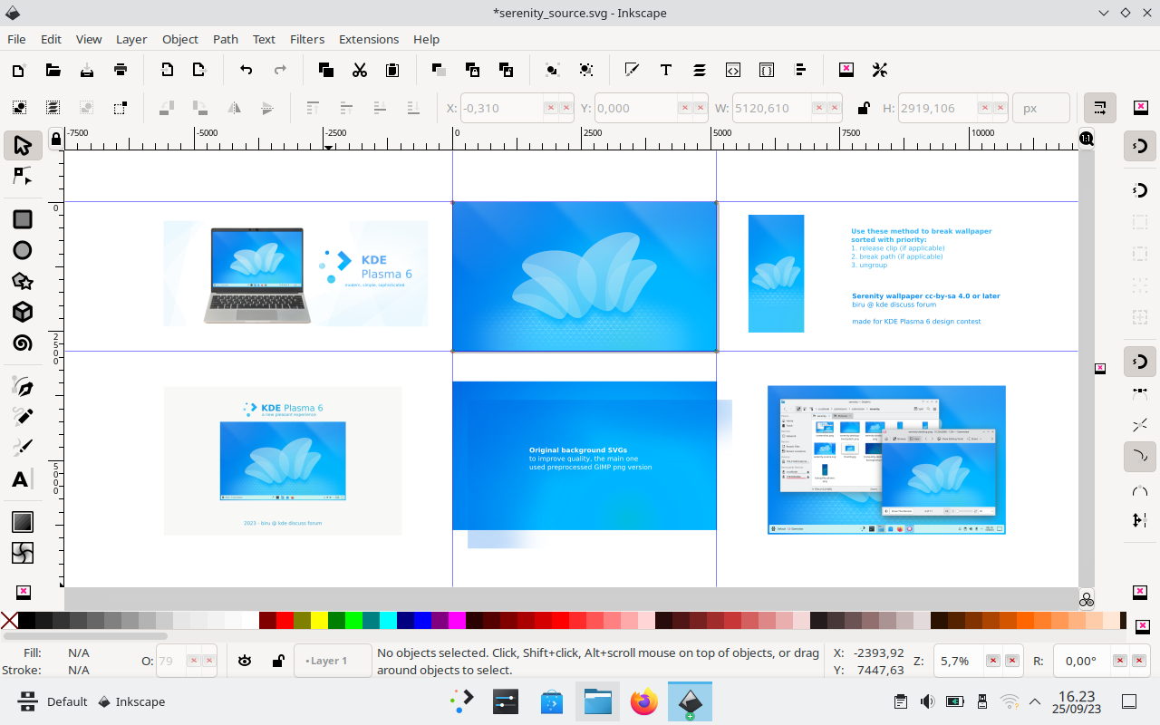The height and width of the screenshot is (725, 1160).
Task: Open the application launcher menu
Action: (462, 701)
